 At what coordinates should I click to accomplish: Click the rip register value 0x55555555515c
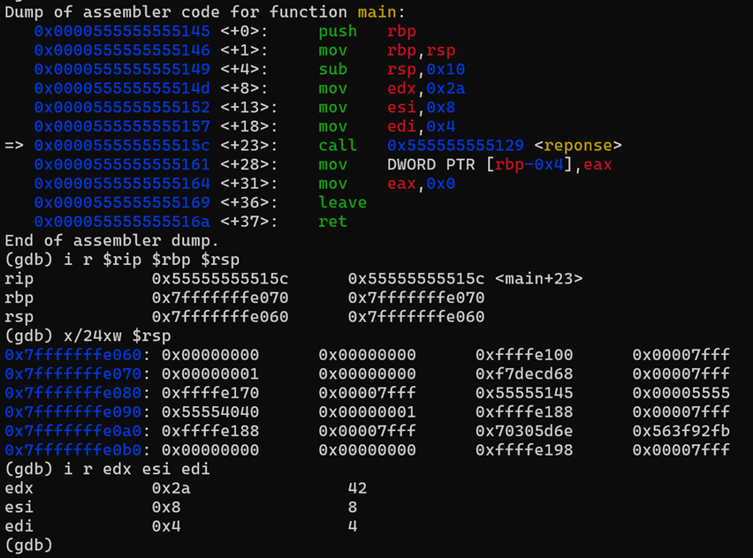click(x=220, y=279)
